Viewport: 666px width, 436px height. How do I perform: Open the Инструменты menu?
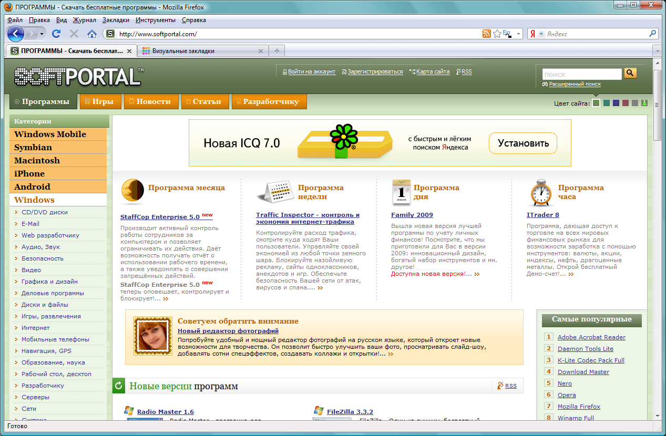pyautogui.click(x=156, y=20)
